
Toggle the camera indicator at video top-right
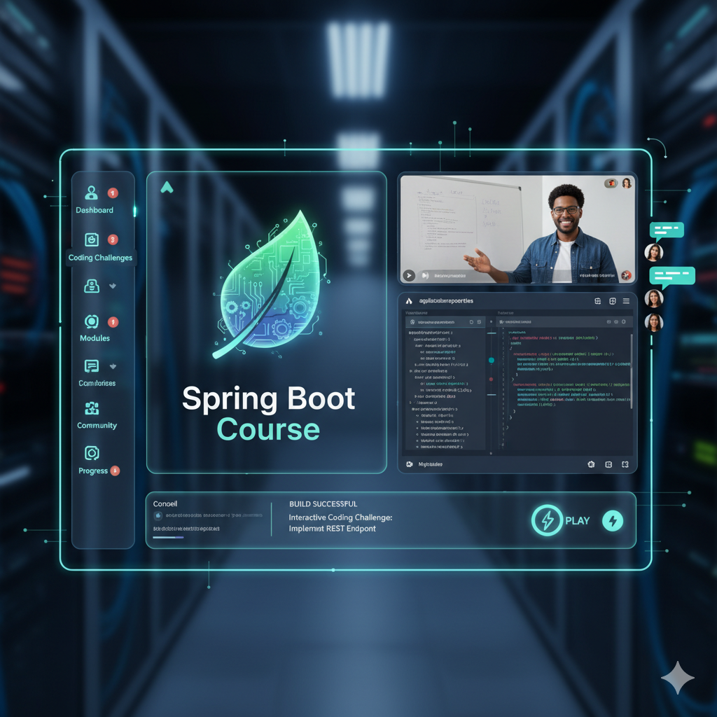tap(611, 183)
